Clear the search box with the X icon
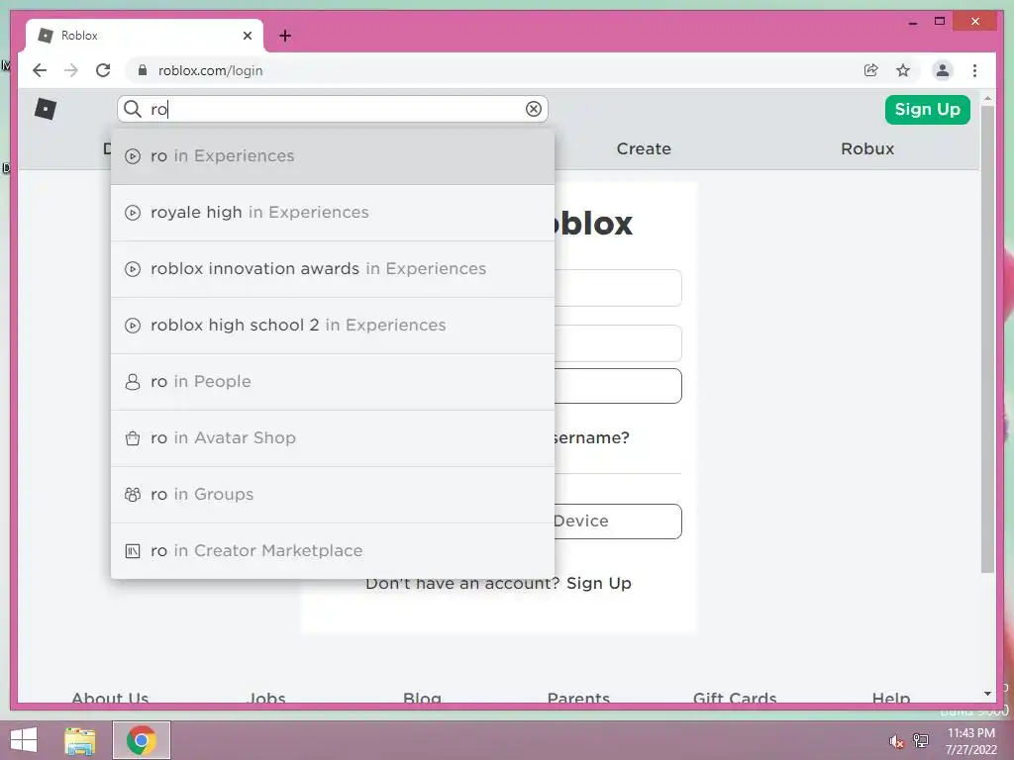This screenshot has height=760, width=1014. click(534, 109)
